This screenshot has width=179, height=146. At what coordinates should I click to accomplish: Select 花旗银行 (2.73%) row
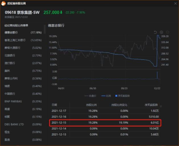click(x=23, y=56)
